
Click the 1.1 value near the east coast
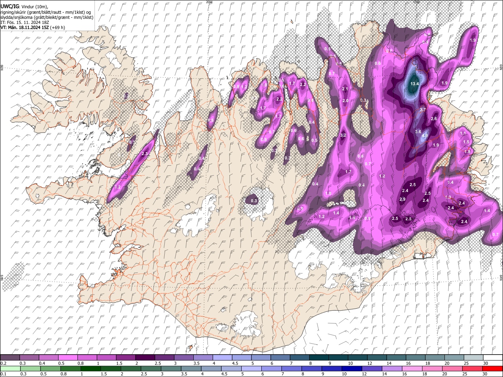(463, 134)
